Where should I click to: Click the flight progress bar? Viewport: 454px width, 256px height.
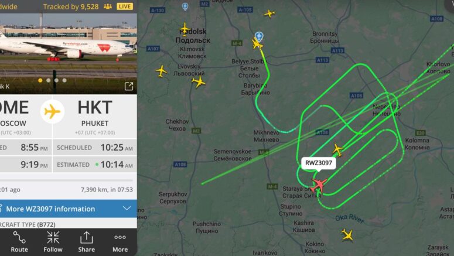pyautogui.click(x=67, y=180)
